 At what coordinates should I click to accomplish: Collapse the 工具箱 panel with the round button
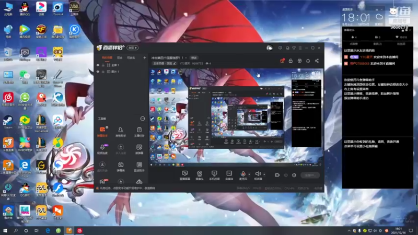tap(143, 119)
